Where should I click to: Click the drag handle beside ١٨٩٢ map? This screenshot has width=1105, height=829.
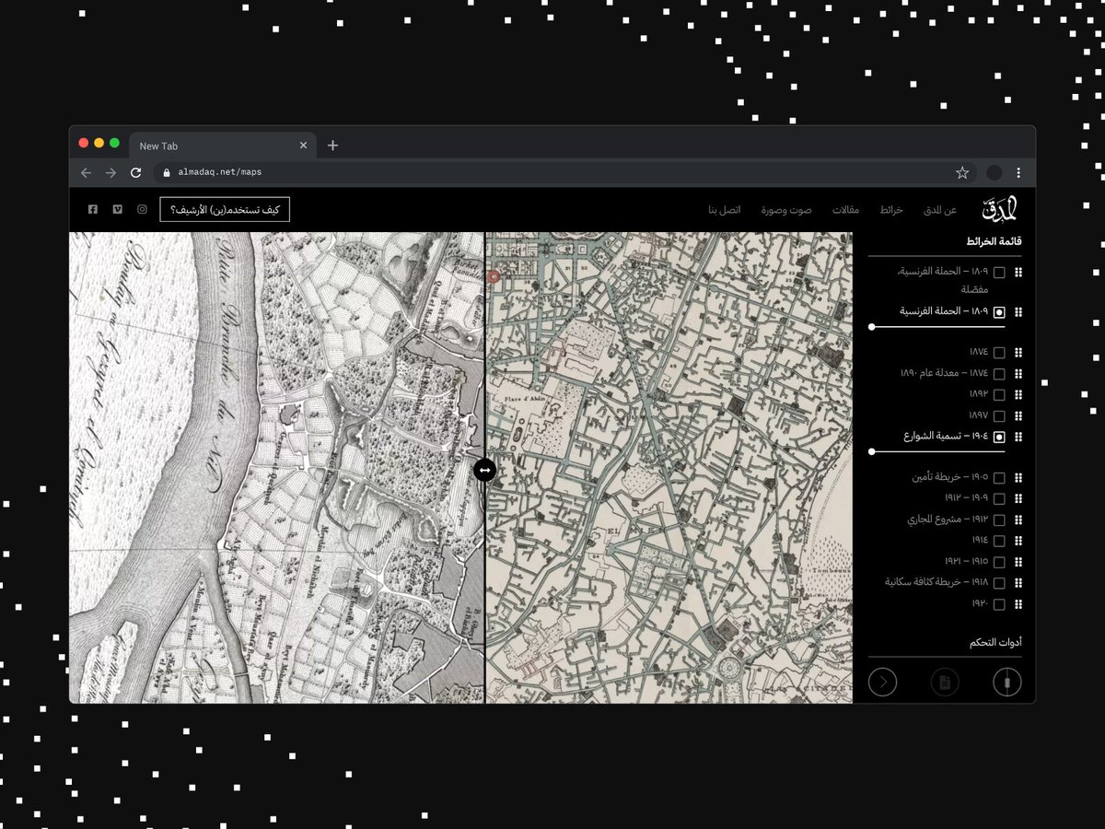(x=1018, y=394)
